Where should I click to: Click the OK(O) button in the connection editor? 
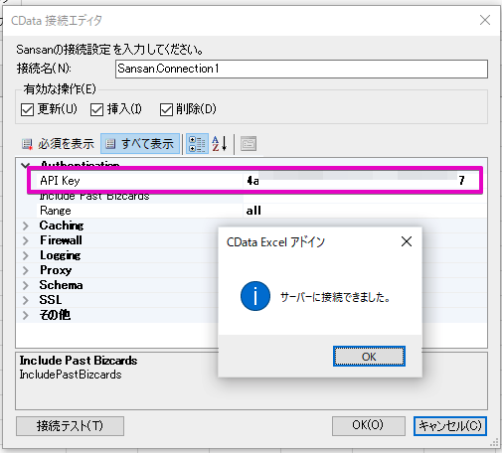pyautogui.click(x=368, y=426)
